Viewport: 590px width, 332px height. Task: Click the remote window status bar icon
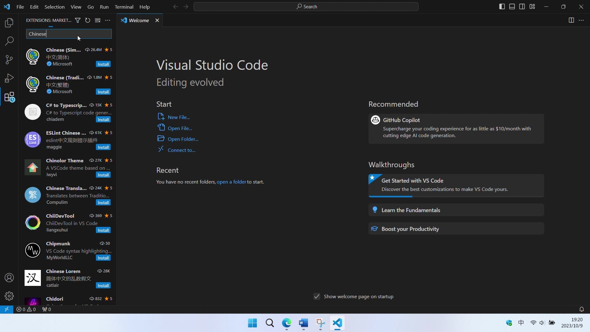pos(6,309)
